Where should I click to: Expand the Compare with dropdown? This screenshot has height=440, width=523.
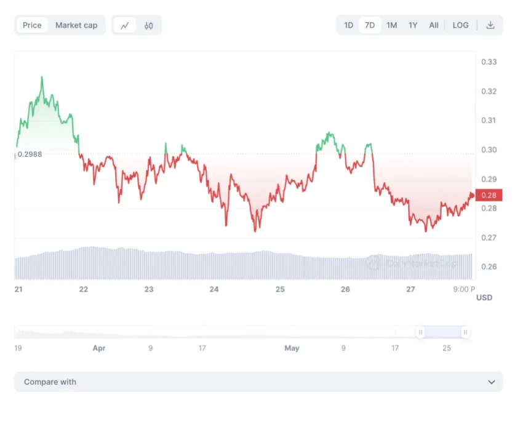point(258,382)
